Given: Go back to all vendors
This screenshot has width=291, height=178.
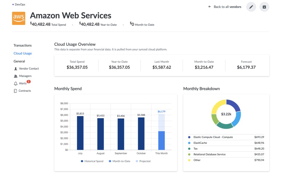Looking at the screenshot, I should click(227, 7).
